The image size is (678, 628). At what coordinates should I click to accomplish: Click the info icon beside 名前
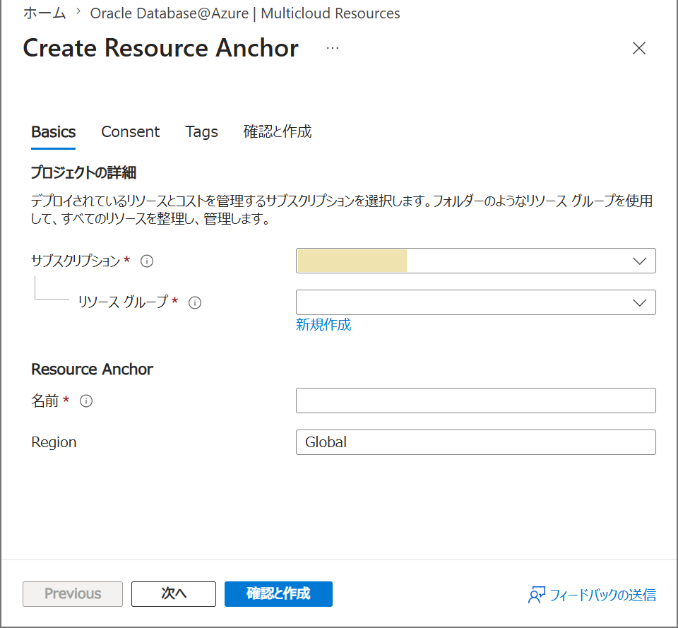[86, 401]
